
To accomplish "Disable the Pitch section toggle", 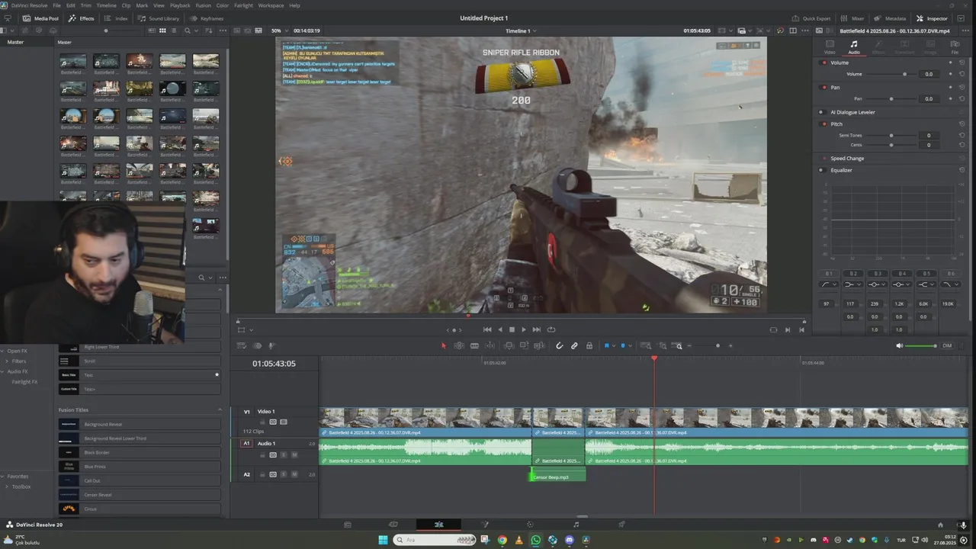I will [x=824, y=124].
